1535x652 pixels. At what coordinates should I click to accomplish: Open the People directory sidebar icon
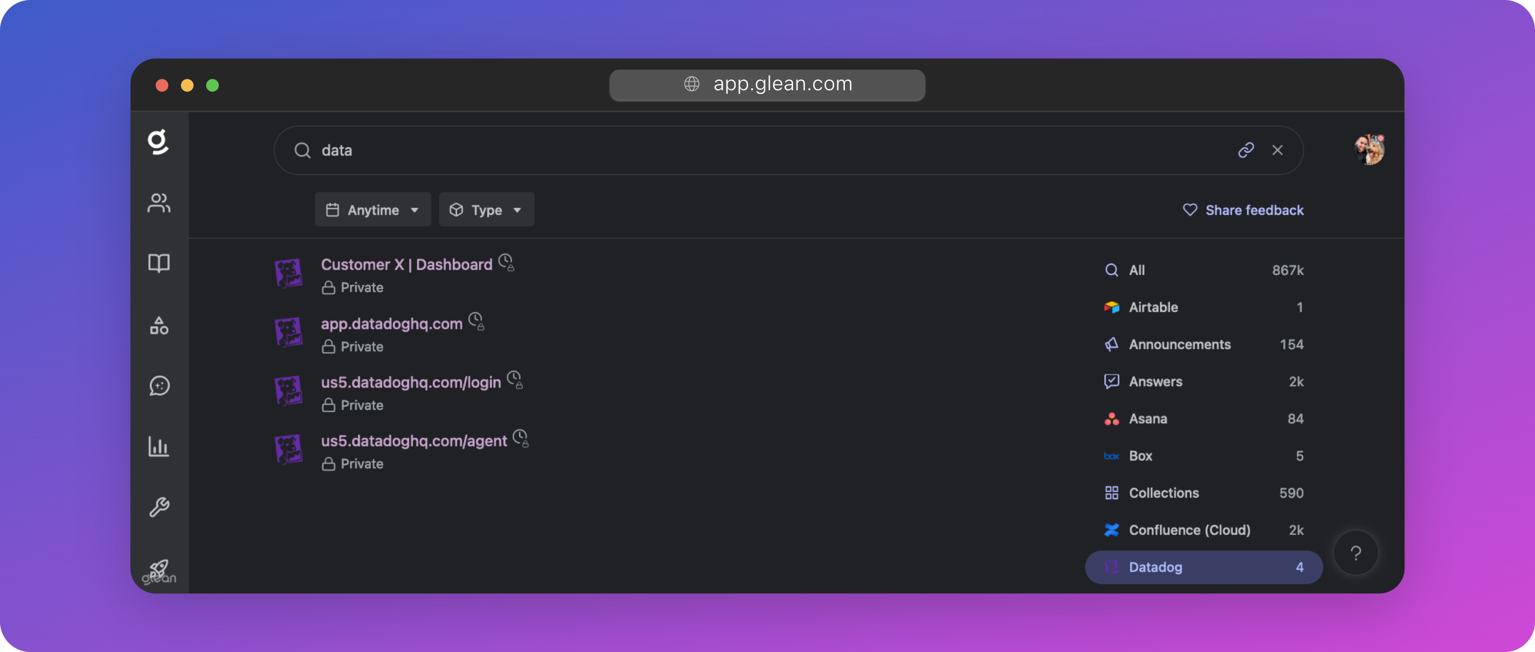[159, 203]
